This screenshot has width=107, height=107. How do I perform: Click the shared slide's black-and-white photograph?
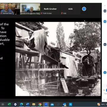click(58, 59)
